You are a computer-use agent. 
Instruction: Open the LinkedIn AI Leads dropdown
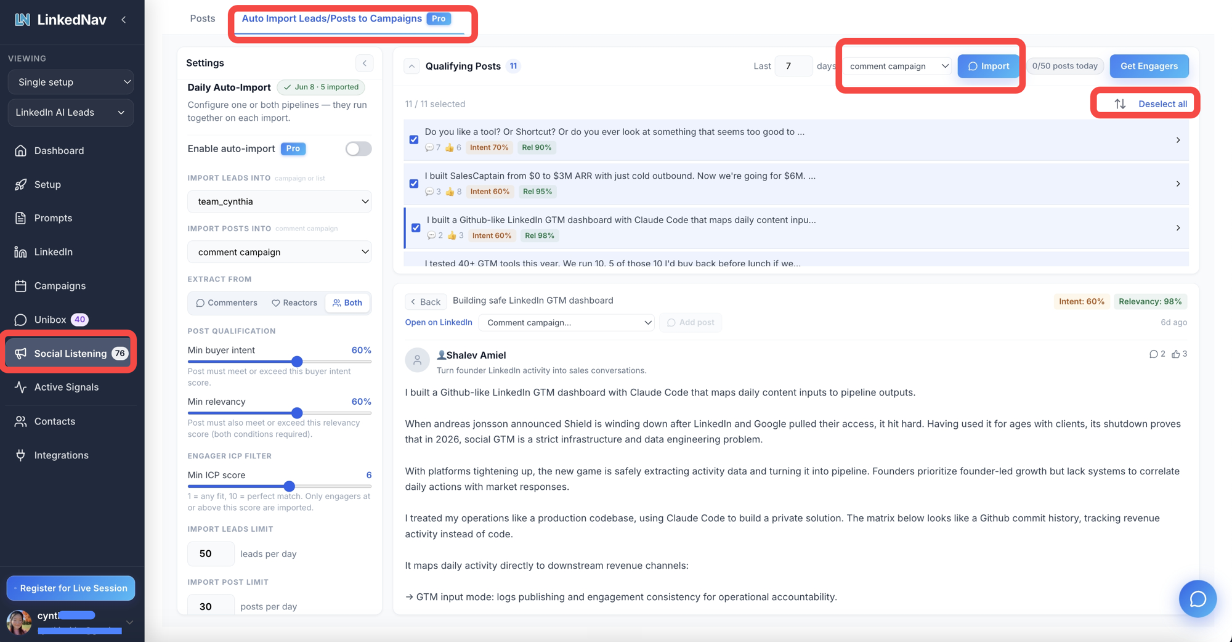tap(71, 112)
